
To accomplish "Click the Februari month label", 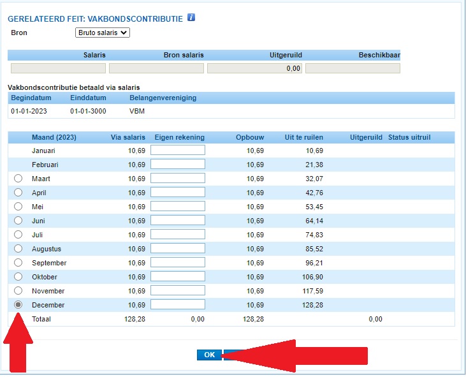I will point(45,165).
